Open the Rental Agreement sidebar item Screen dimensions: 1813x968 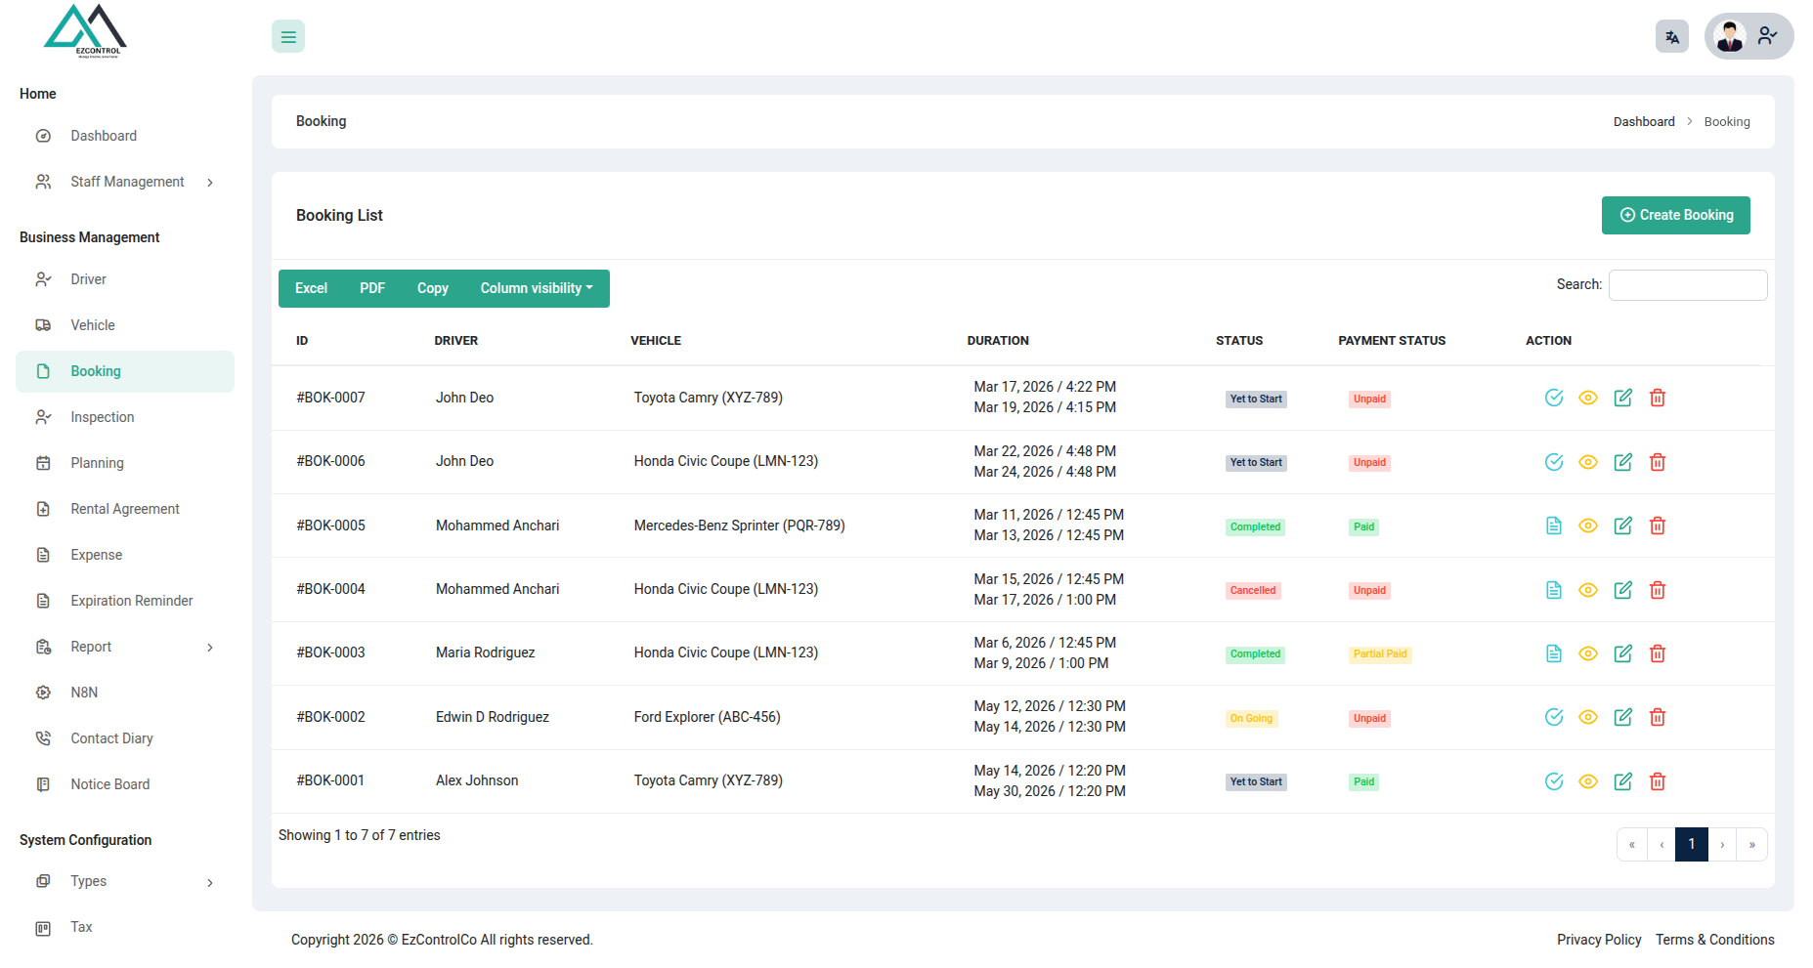tap(125, 509)
